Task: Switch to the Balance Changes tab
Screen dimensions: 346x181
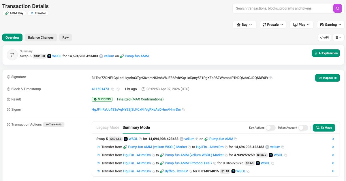Action: (41, 37)
